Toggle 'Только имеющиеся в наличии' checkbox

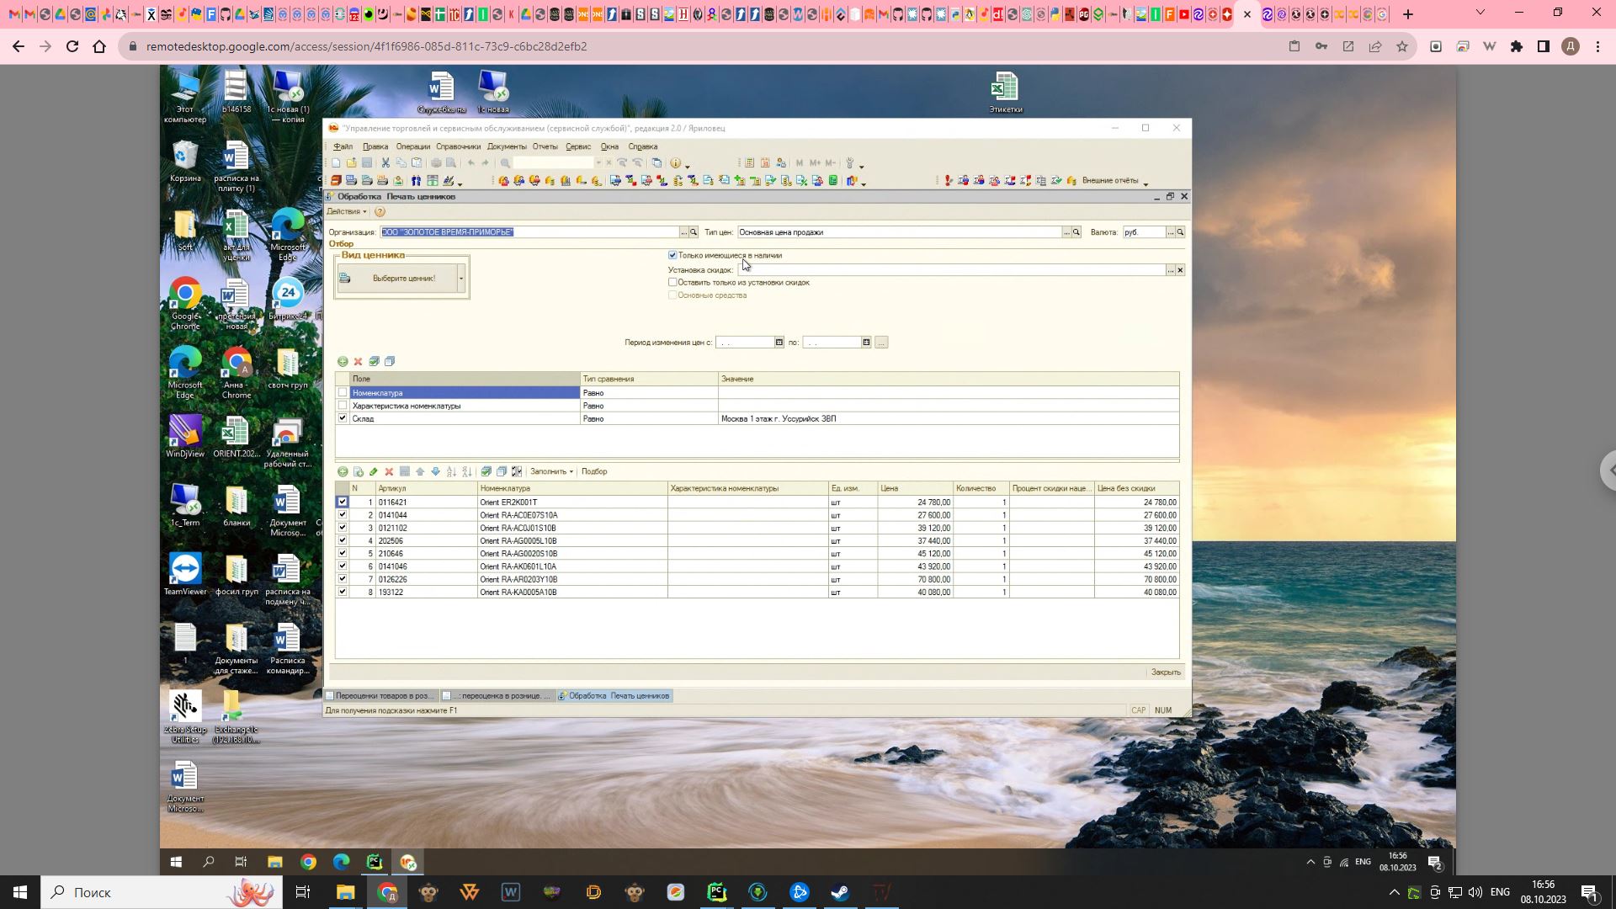point(672,255)
